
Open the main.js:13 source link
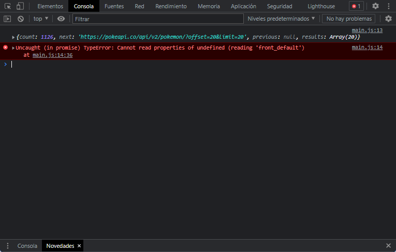click(367, 30)
